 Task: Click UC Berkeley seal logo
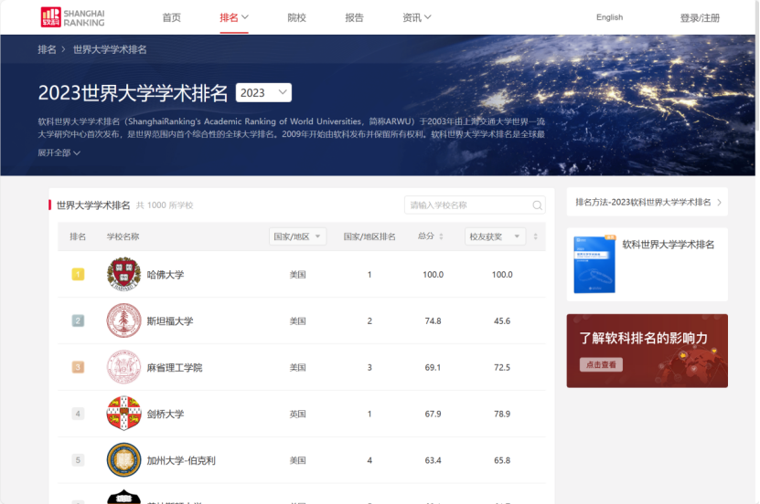tap(123, 459)
